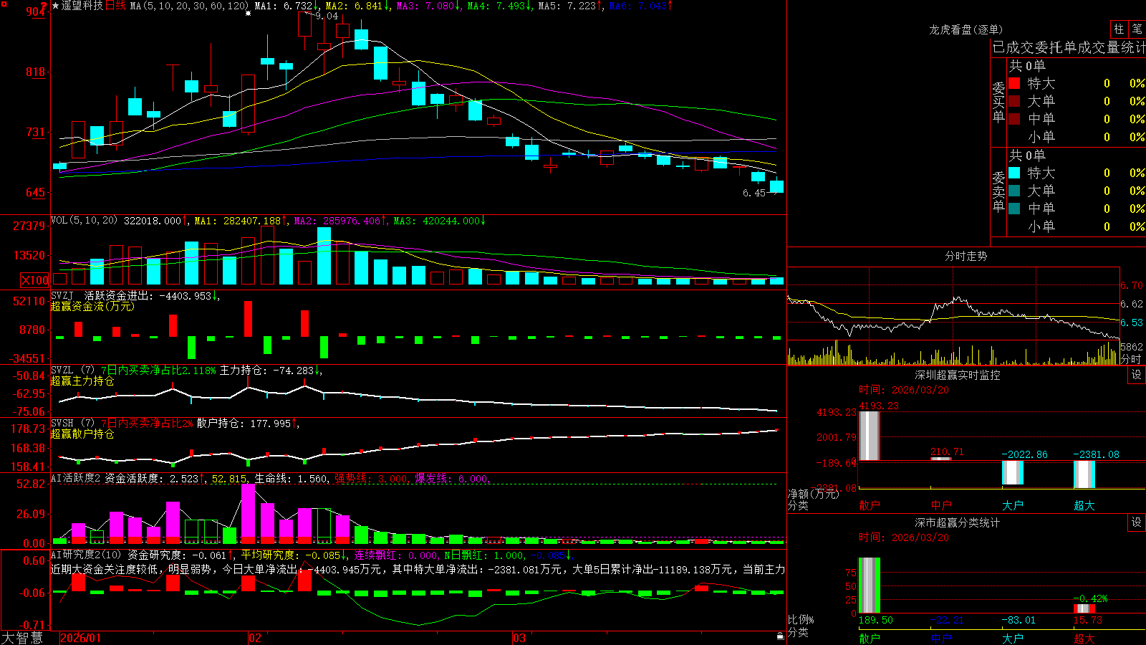Click the red question mark help icon
The width and height of the screenshot is (1146, 645).
coord(44,6)
